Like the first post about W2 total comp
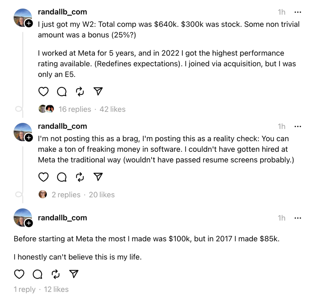 [43, 91]
